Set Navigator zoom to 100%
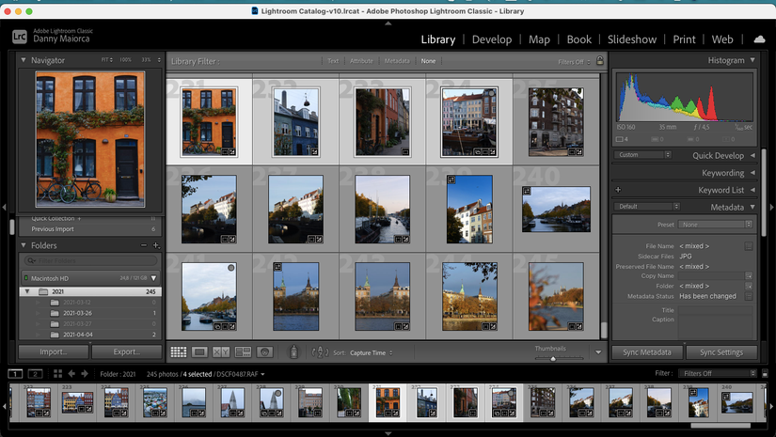 pyautogui.click(x=126, y=60)
